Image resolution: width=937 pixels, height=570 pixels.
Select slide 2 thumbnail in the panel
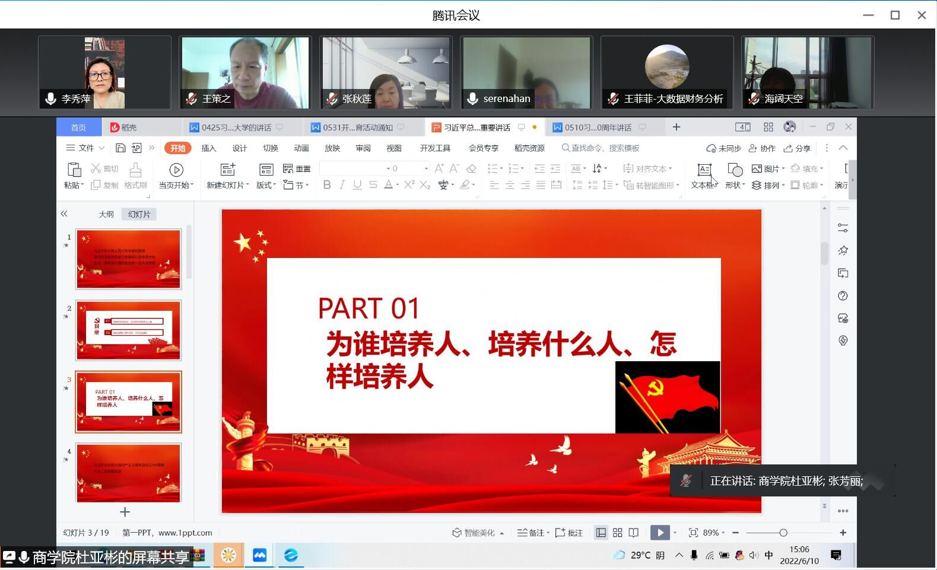tap(128, 330)
